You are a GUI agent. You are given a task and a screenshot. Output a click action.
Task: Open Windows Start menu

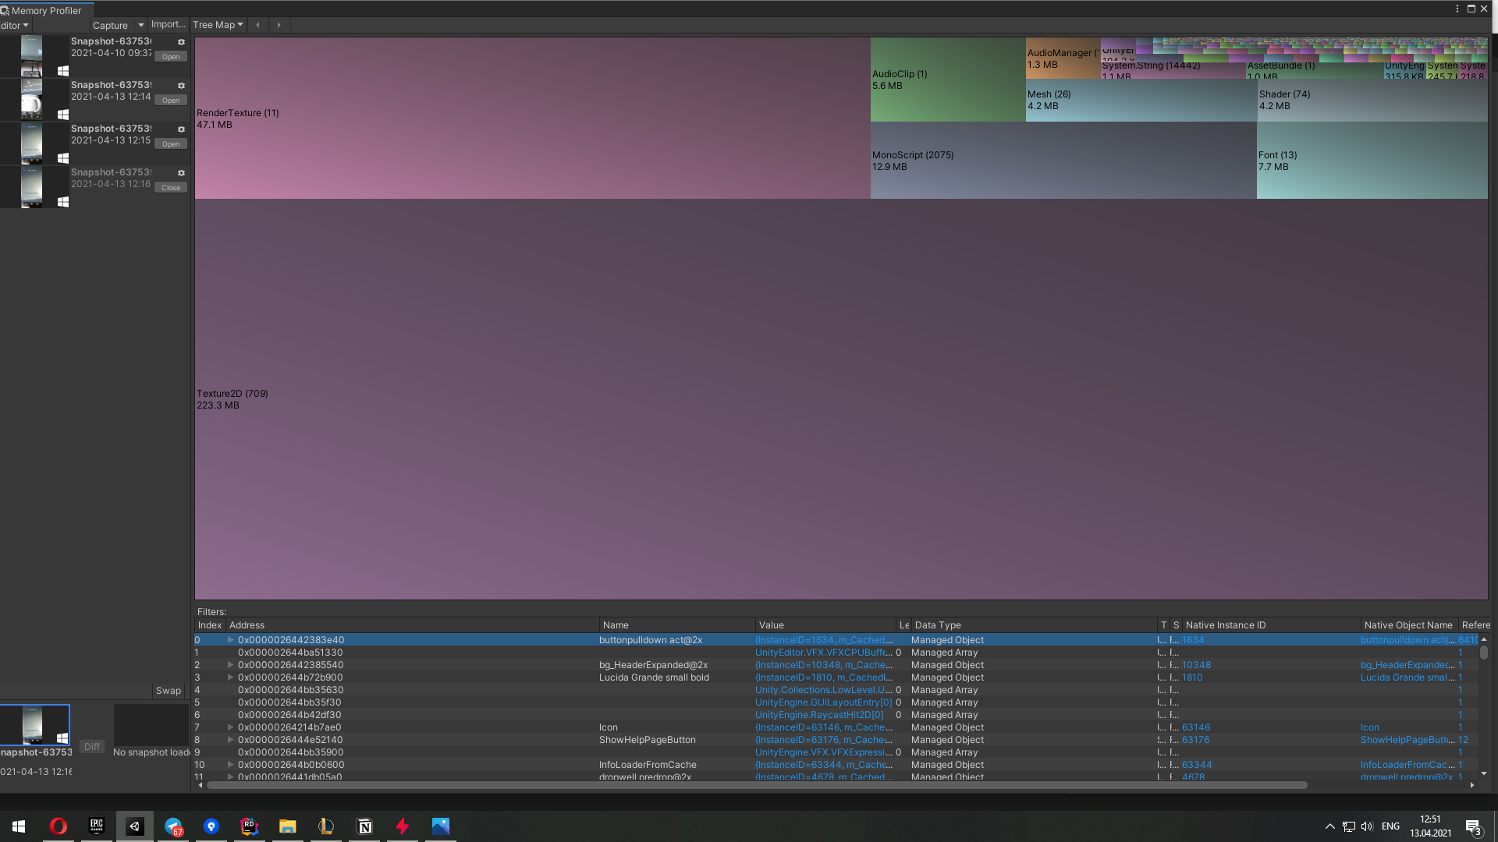pos(19,826)
